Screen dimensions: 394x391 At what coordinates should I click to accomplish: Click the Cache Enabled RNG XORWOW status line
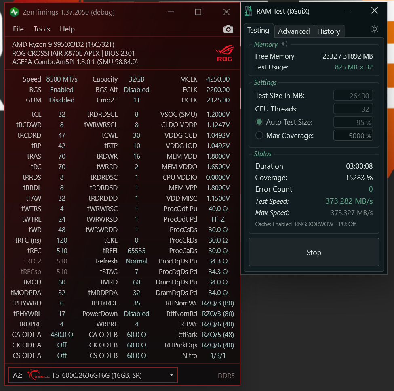[x=306, y=224]
